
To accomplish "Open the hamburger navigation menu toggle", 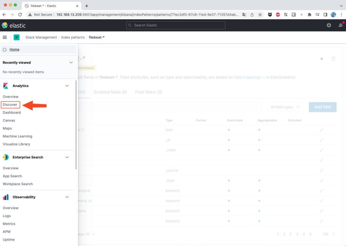I will (5, 37).
